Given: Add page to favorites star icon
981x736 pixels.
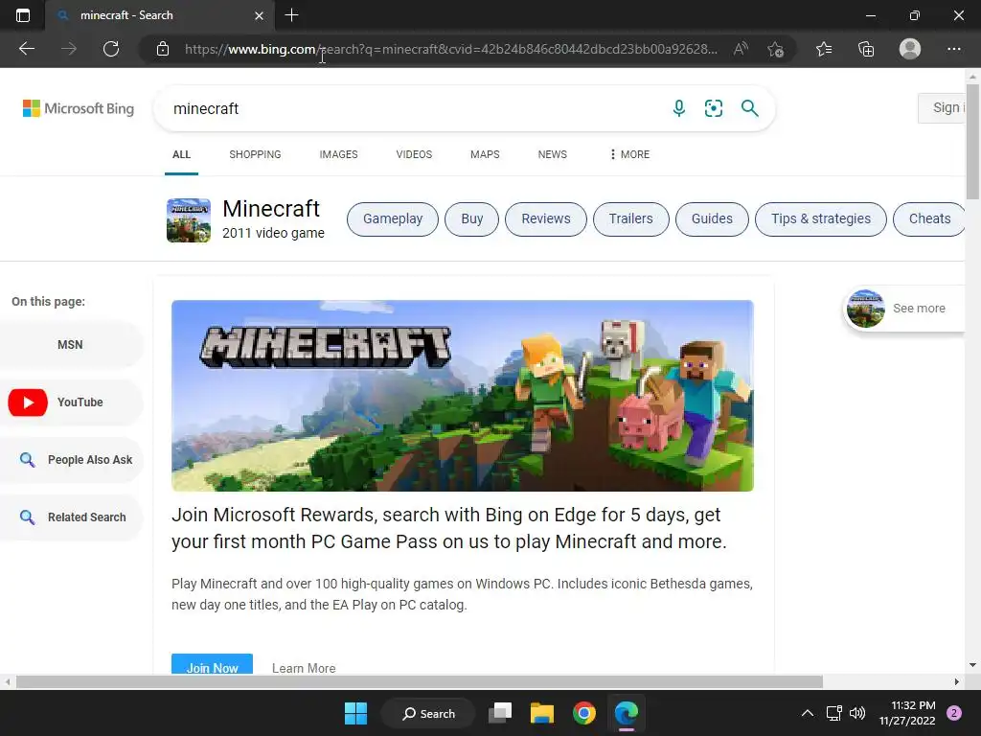Looking at the screenshot, I should (x=775, y=49).
